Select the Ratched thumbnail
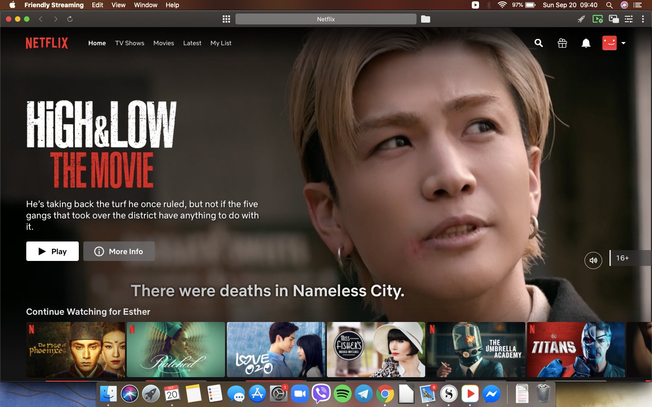Viewport: 652px width, 407px height. pyautogui.click(x=176, y=350)
